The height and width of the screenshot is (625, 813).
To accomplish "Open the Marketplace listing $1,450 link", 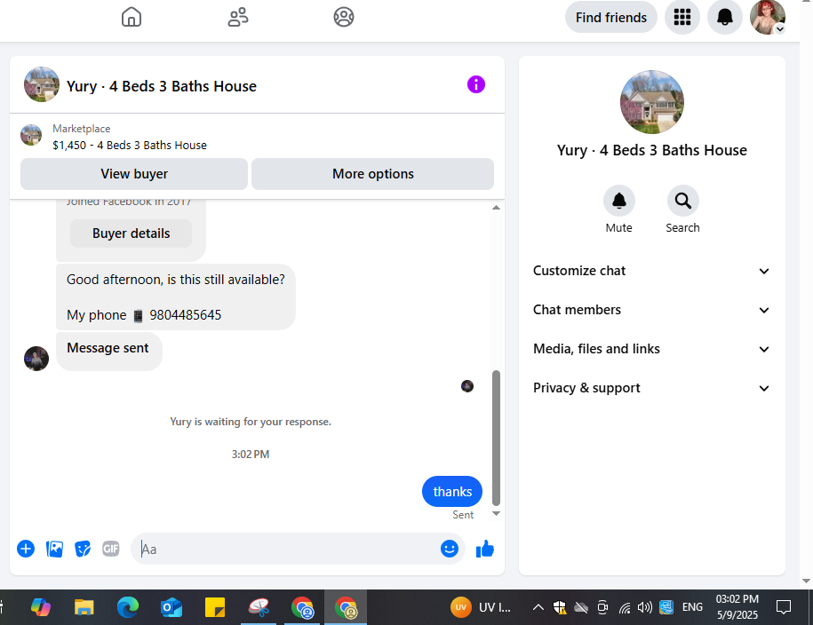I will pyautogui.click(x=130, y=145).
